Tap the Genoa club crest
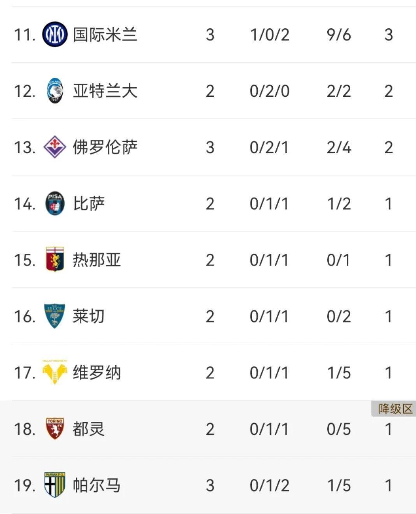The image size is (416, 514). coord(54,260)
